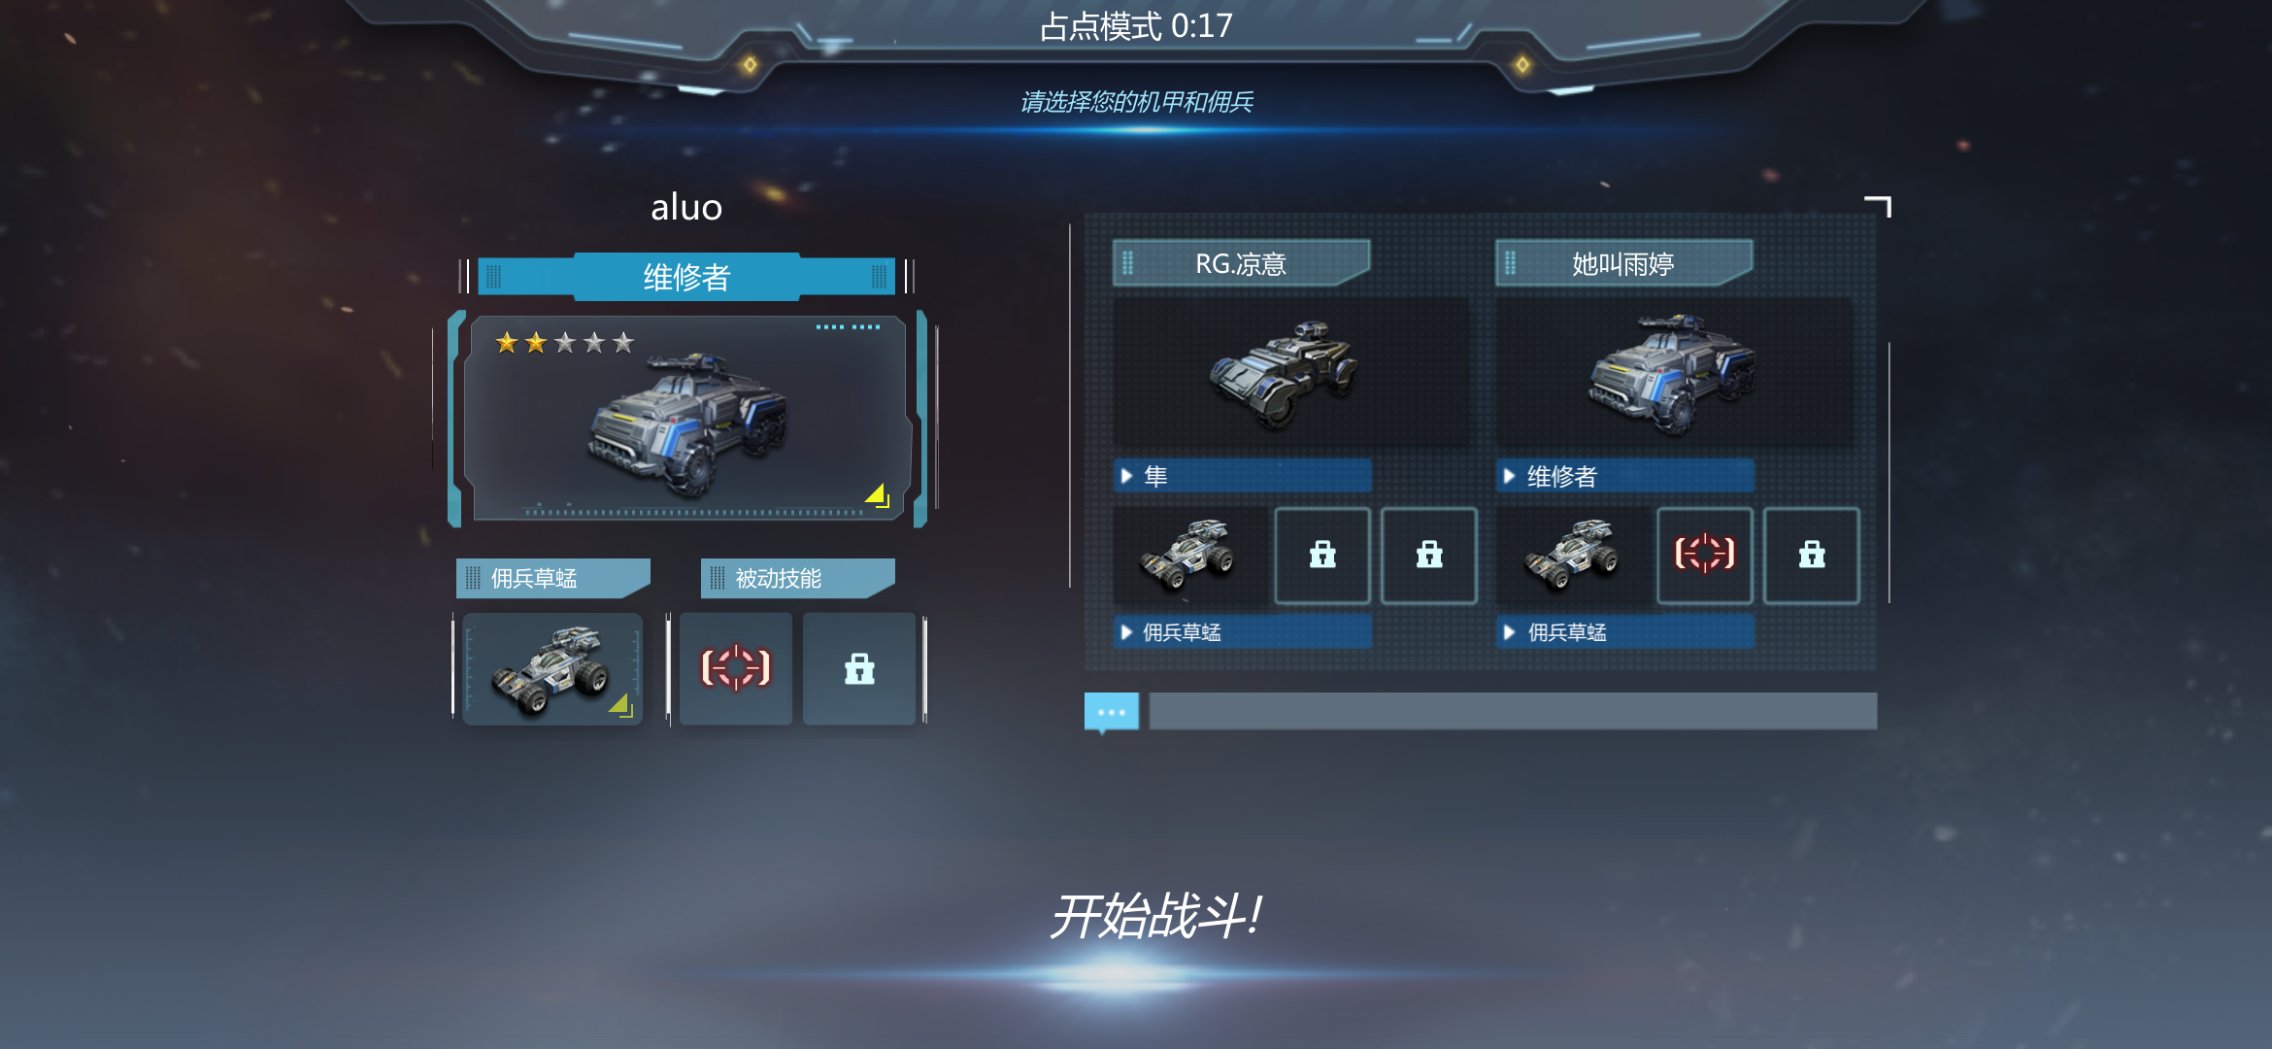This screenshot has width=2272, height=1049.
Task: Click 她叫雨婷's locked skill slot
Action: (x=1812, y=555)
